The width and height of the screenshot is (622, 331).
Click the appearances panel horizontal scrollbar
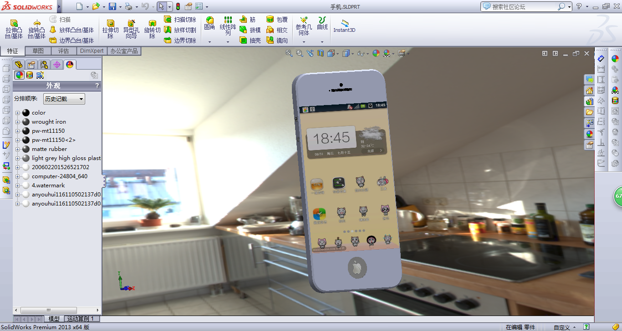coord(49,310)
